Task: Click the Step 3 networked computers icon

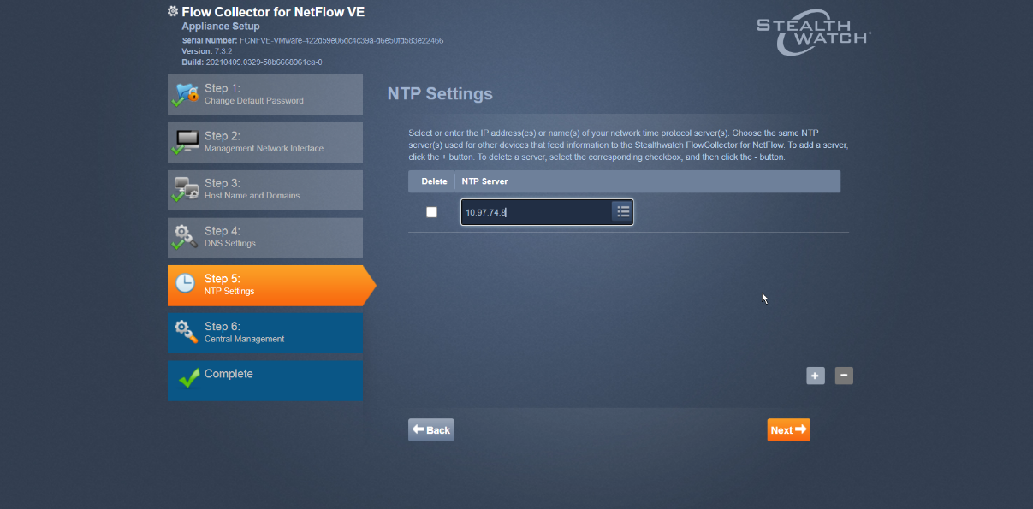Action: click(x=186, y=189)
